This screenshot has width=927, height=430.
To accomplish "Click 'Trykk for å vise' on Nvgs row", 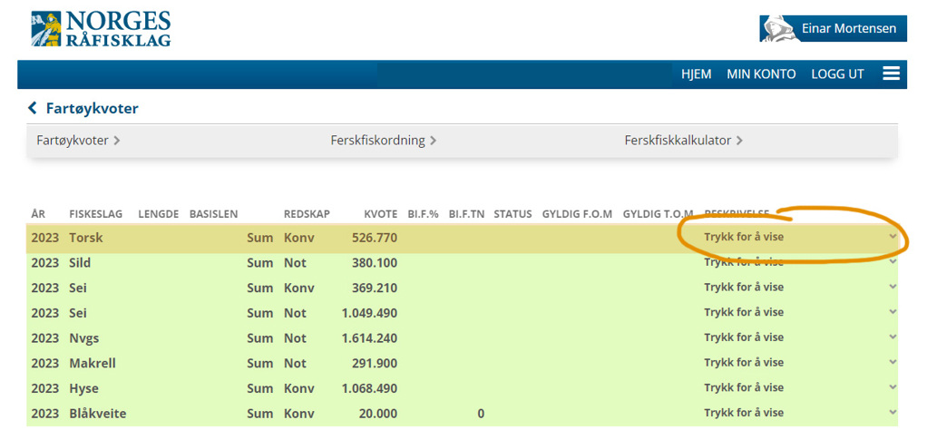I will [x=744, y=337].
